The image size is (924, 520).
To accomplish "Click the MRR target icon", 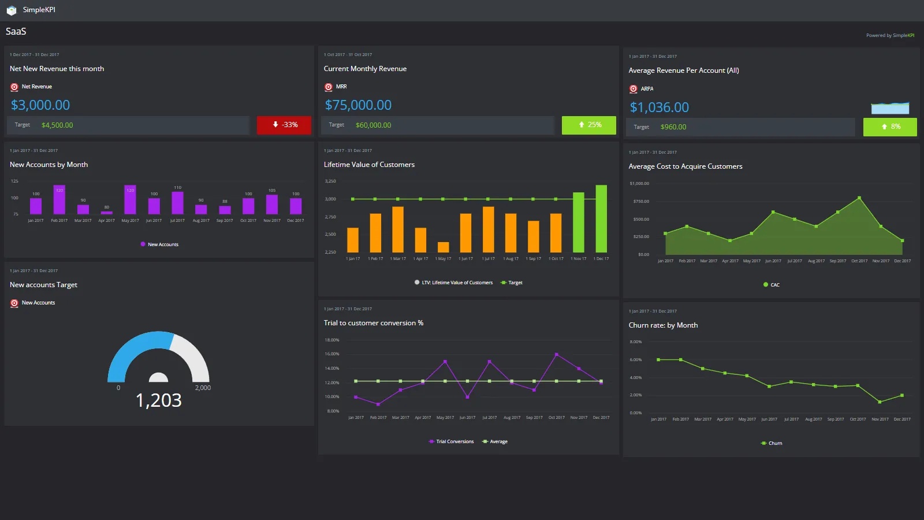I will (x=328, y=87).
